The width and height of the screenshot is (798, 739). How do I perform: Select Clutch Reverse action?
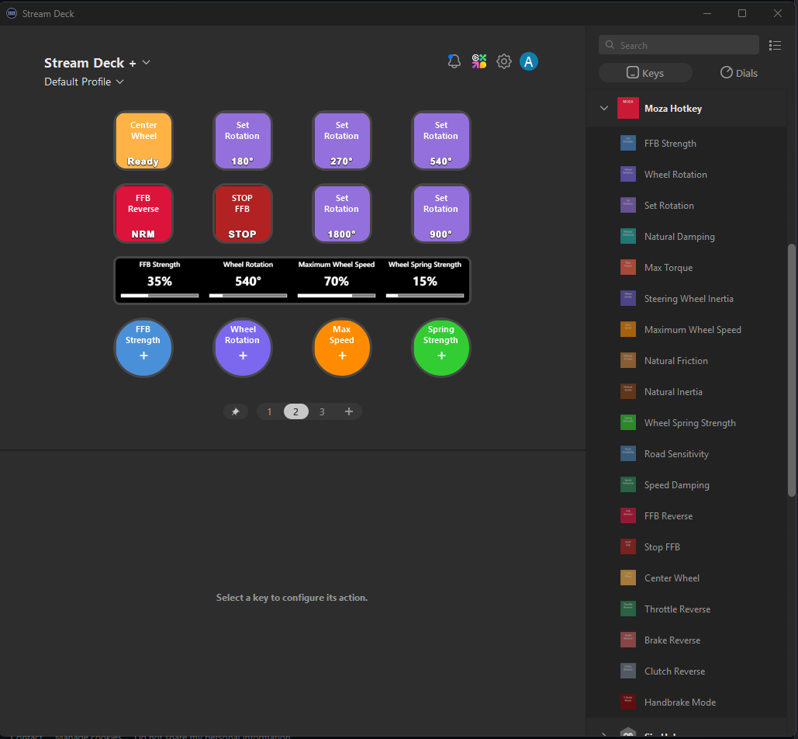pos(687,671)
